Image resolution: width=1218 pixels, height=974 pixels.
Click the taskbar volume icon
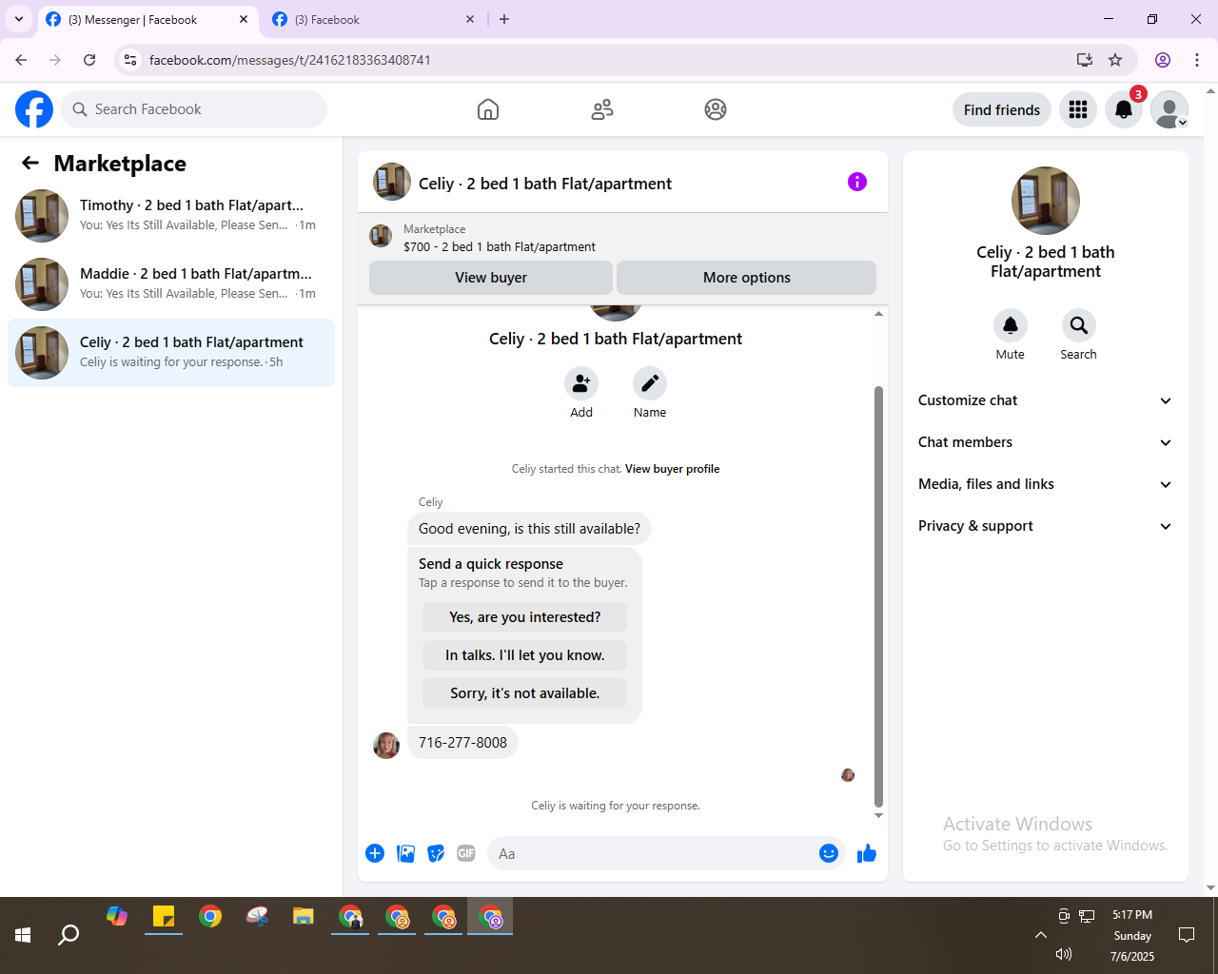(1064, 954)
